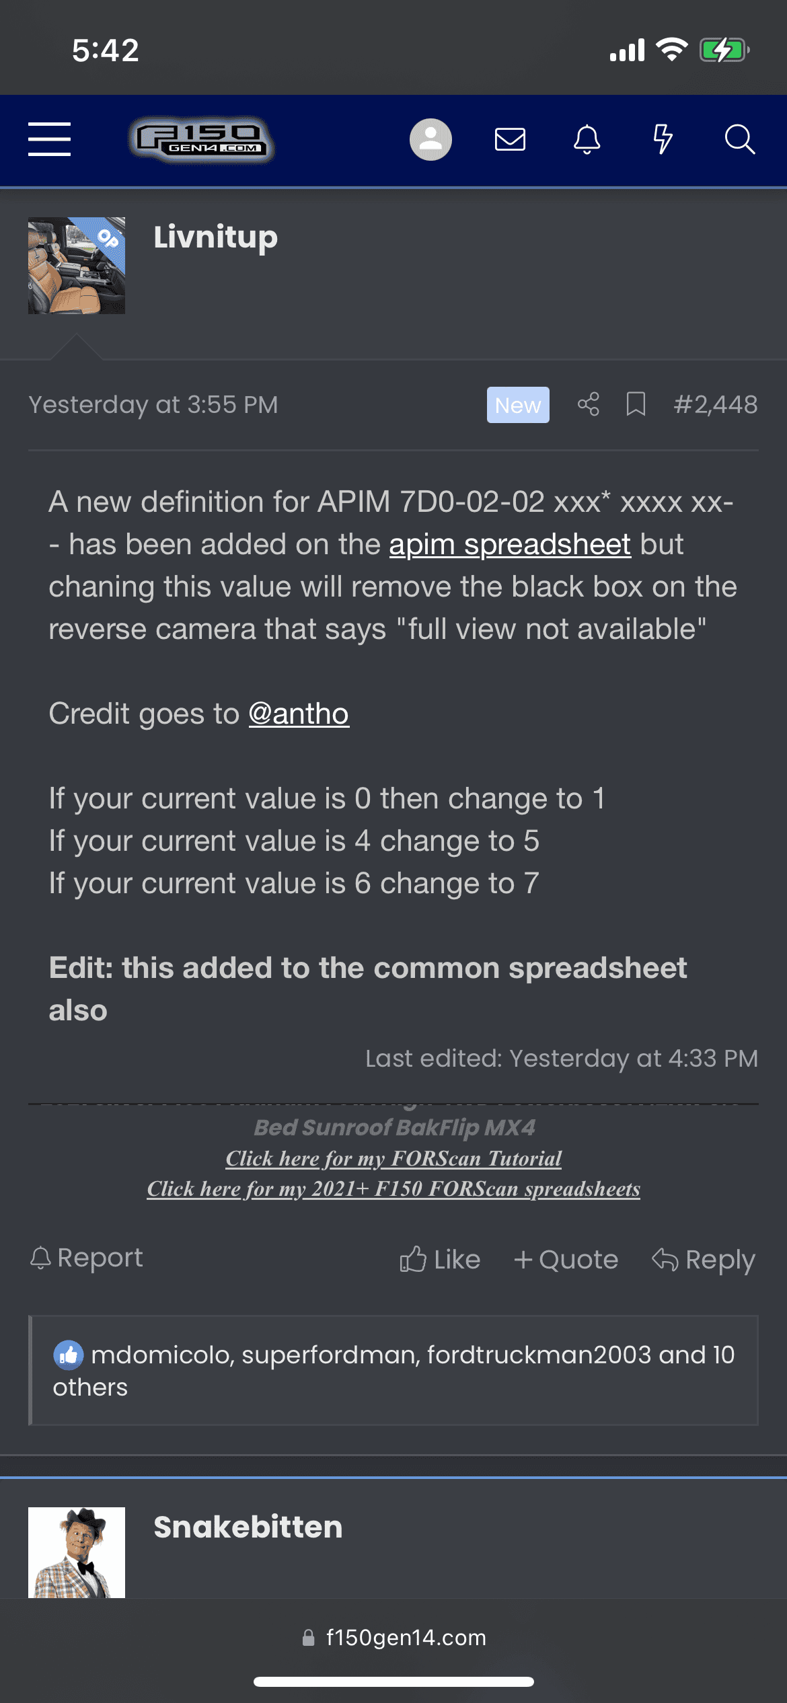
Task: Like Livnitup's post
Action: 441,1259
